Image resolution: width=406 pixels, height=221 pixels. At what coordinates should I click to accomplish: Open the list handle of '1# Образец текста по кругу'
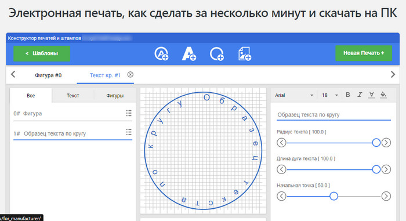pyautogui.click(x=129, y=132)
